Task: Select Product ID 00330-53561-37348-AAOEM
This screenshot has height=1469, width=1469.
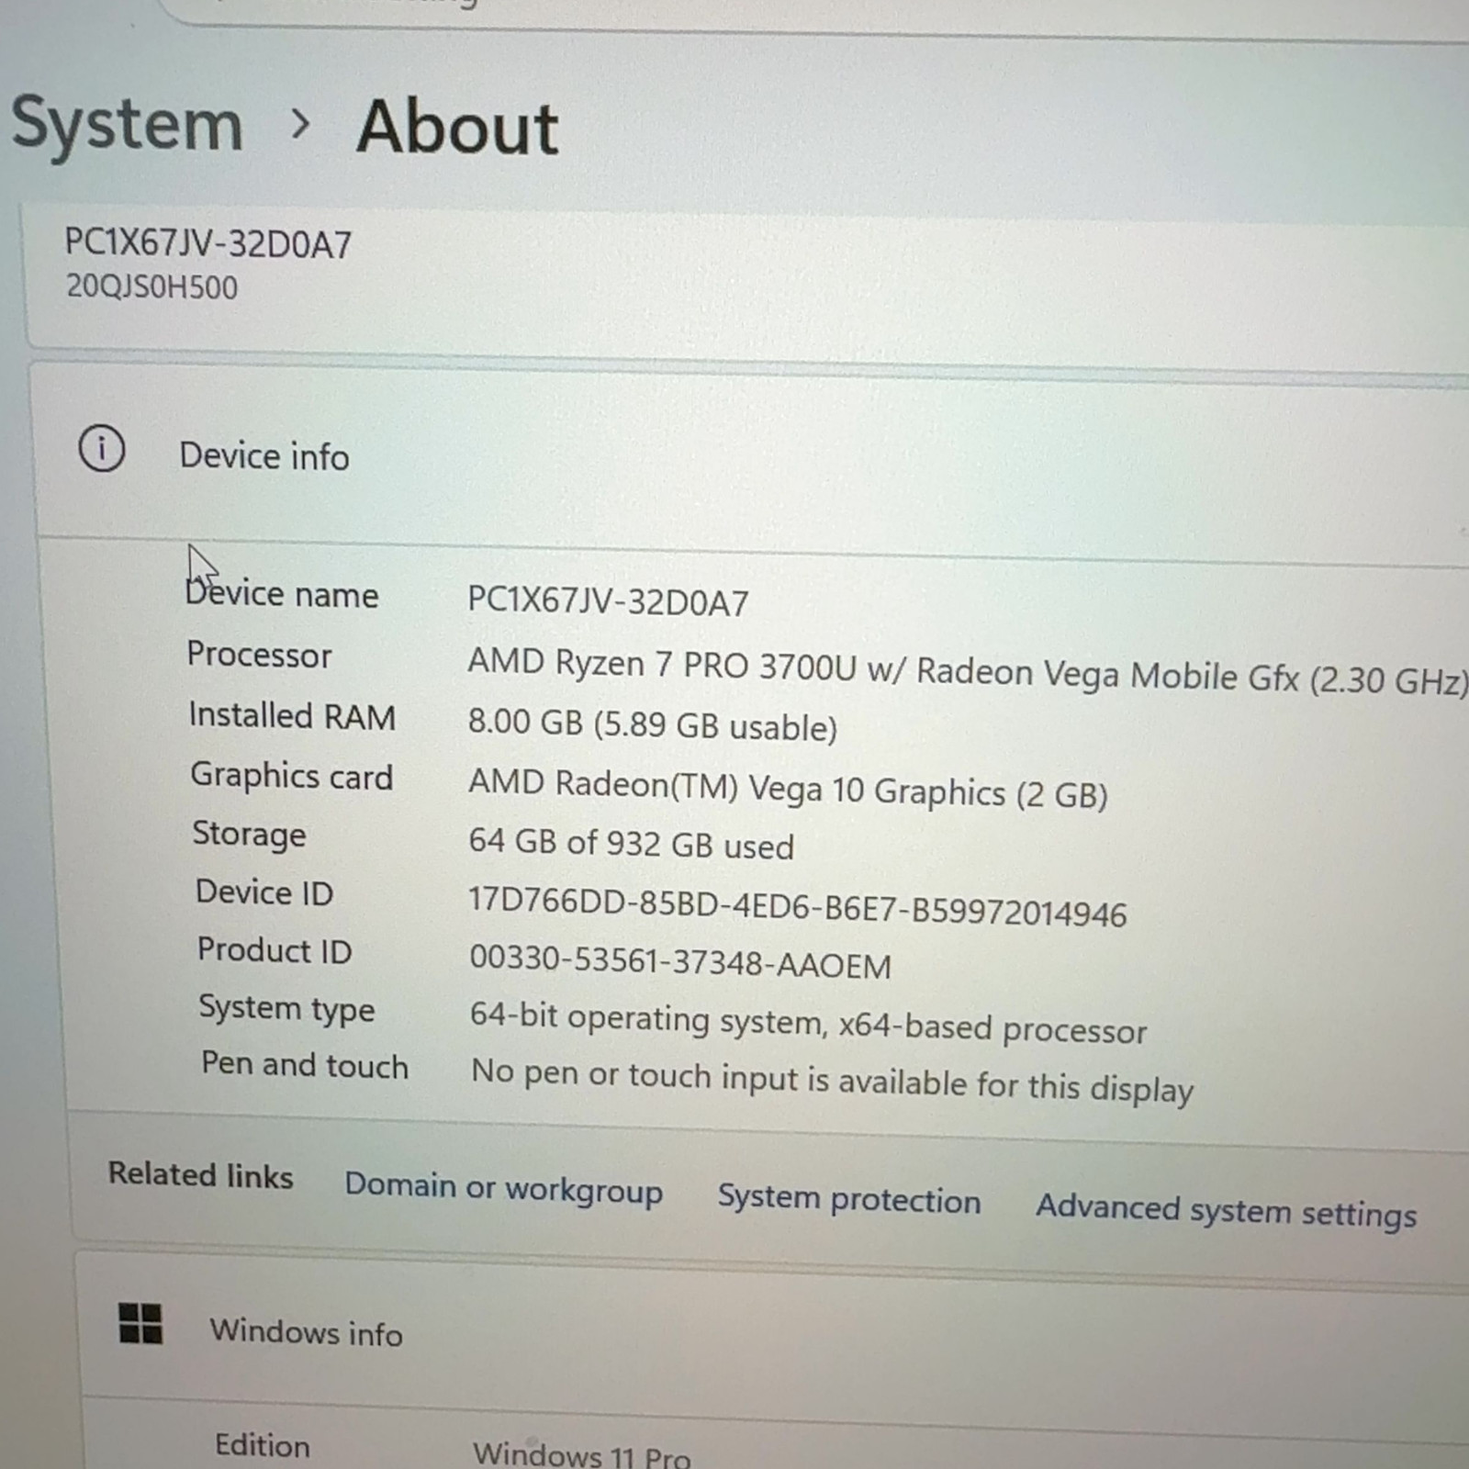Action: point(680,962)
